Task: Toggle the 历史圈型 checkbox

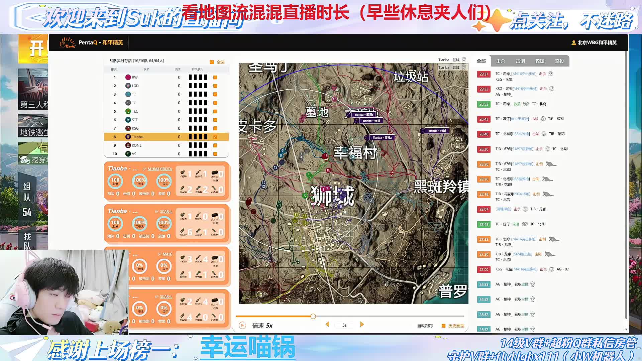Action: tap(443, 326)
